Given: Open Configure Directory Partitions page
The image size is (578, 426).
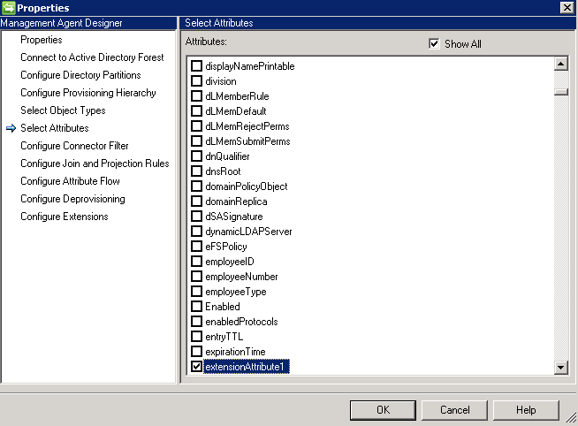Looking at the screenshot, I should click(x=80, y=75).
